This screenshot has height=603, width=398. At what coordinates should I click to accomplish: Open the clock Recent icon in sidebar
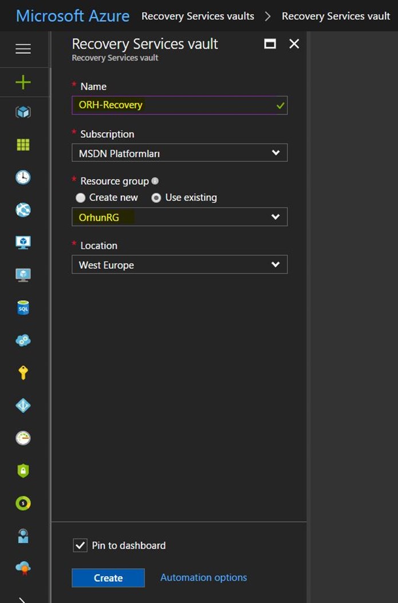tap(23, 177)
